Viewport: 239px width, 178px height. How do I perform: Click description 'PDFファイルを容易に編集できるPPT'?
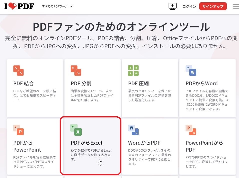[35, 162]
